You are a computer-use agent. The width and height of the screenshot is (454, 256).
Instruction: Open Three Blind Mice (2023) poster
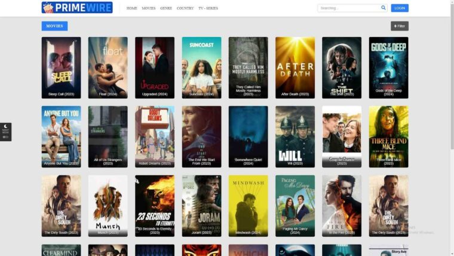click(x=388, y=136)
